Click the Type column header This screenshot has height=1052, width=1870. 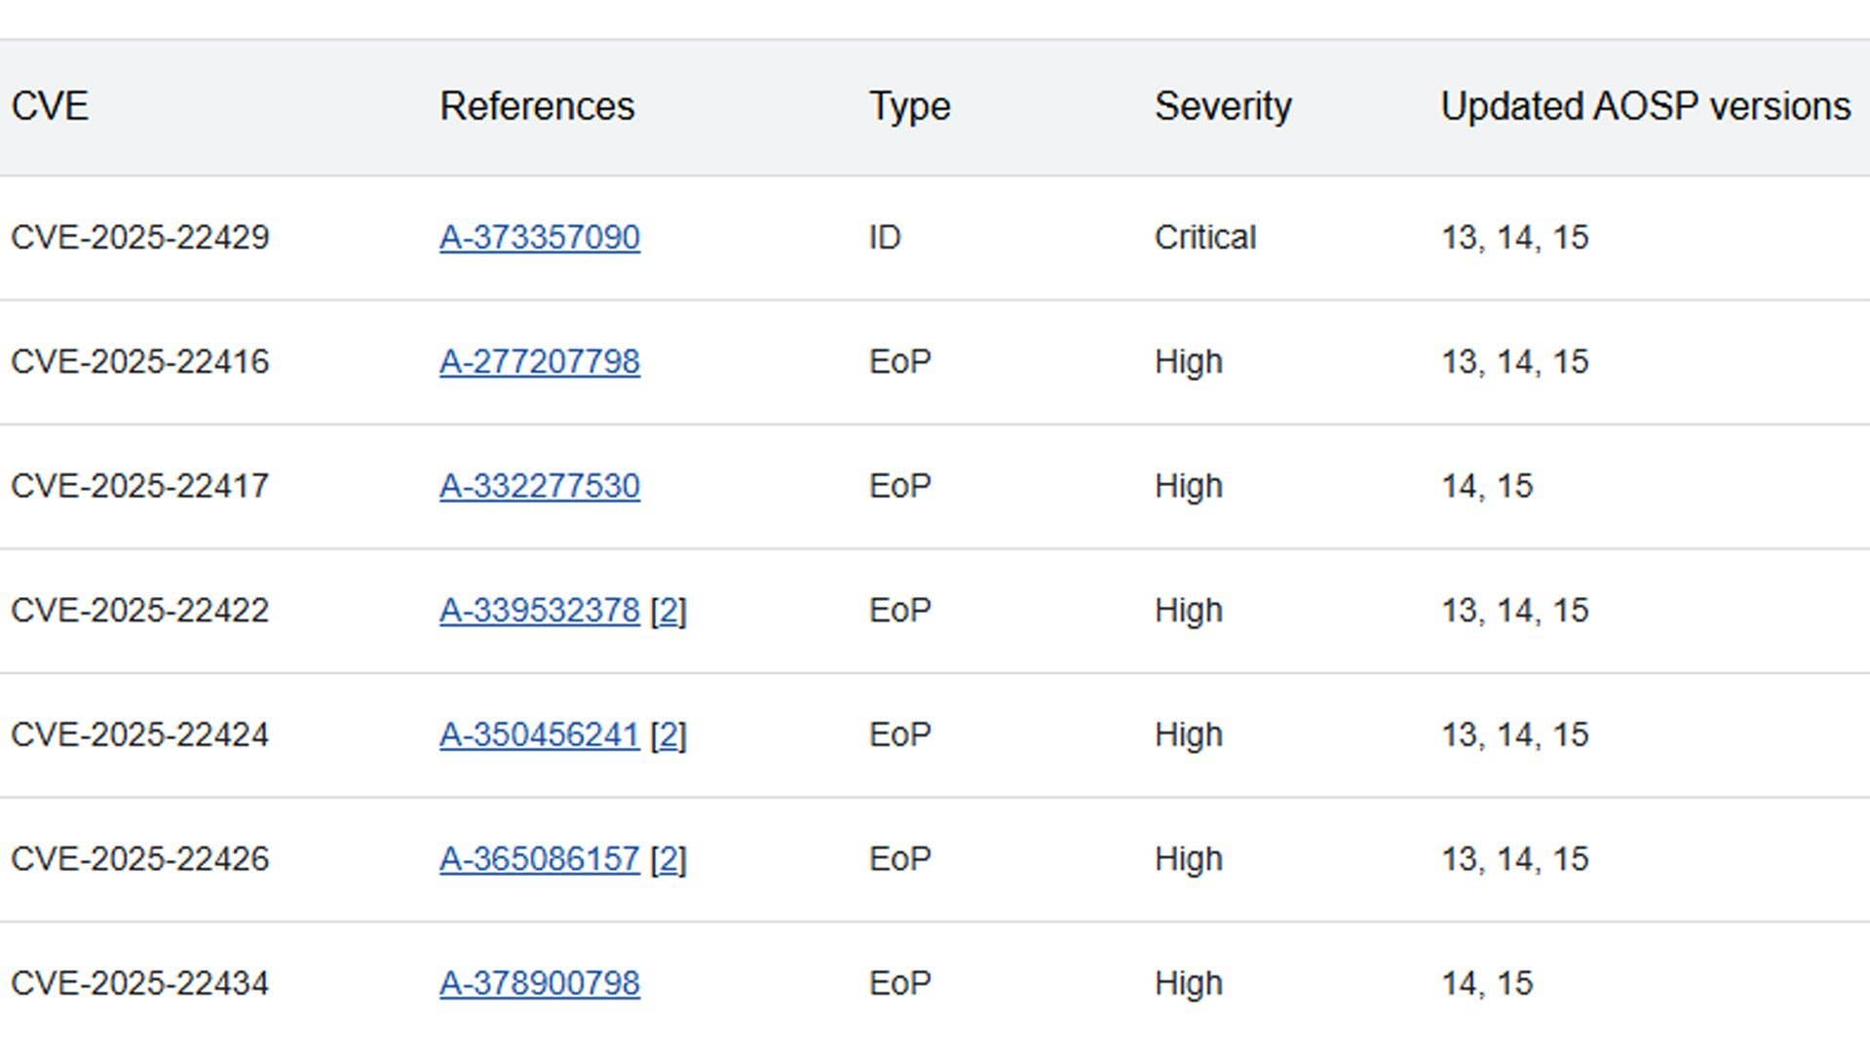point(909,105)
